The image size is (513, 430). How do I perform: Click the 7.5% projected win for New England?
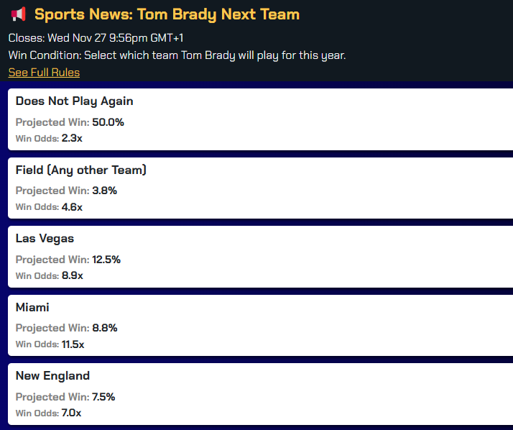coord(103,397)
